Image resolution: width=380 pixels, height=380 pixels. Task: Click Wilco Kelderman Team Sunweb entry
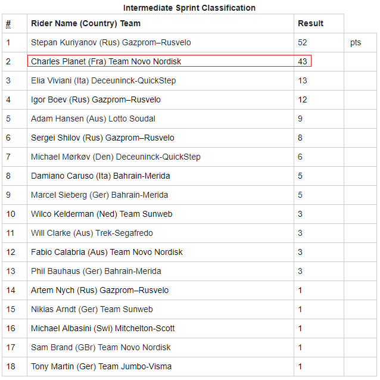tap(101, 214)
